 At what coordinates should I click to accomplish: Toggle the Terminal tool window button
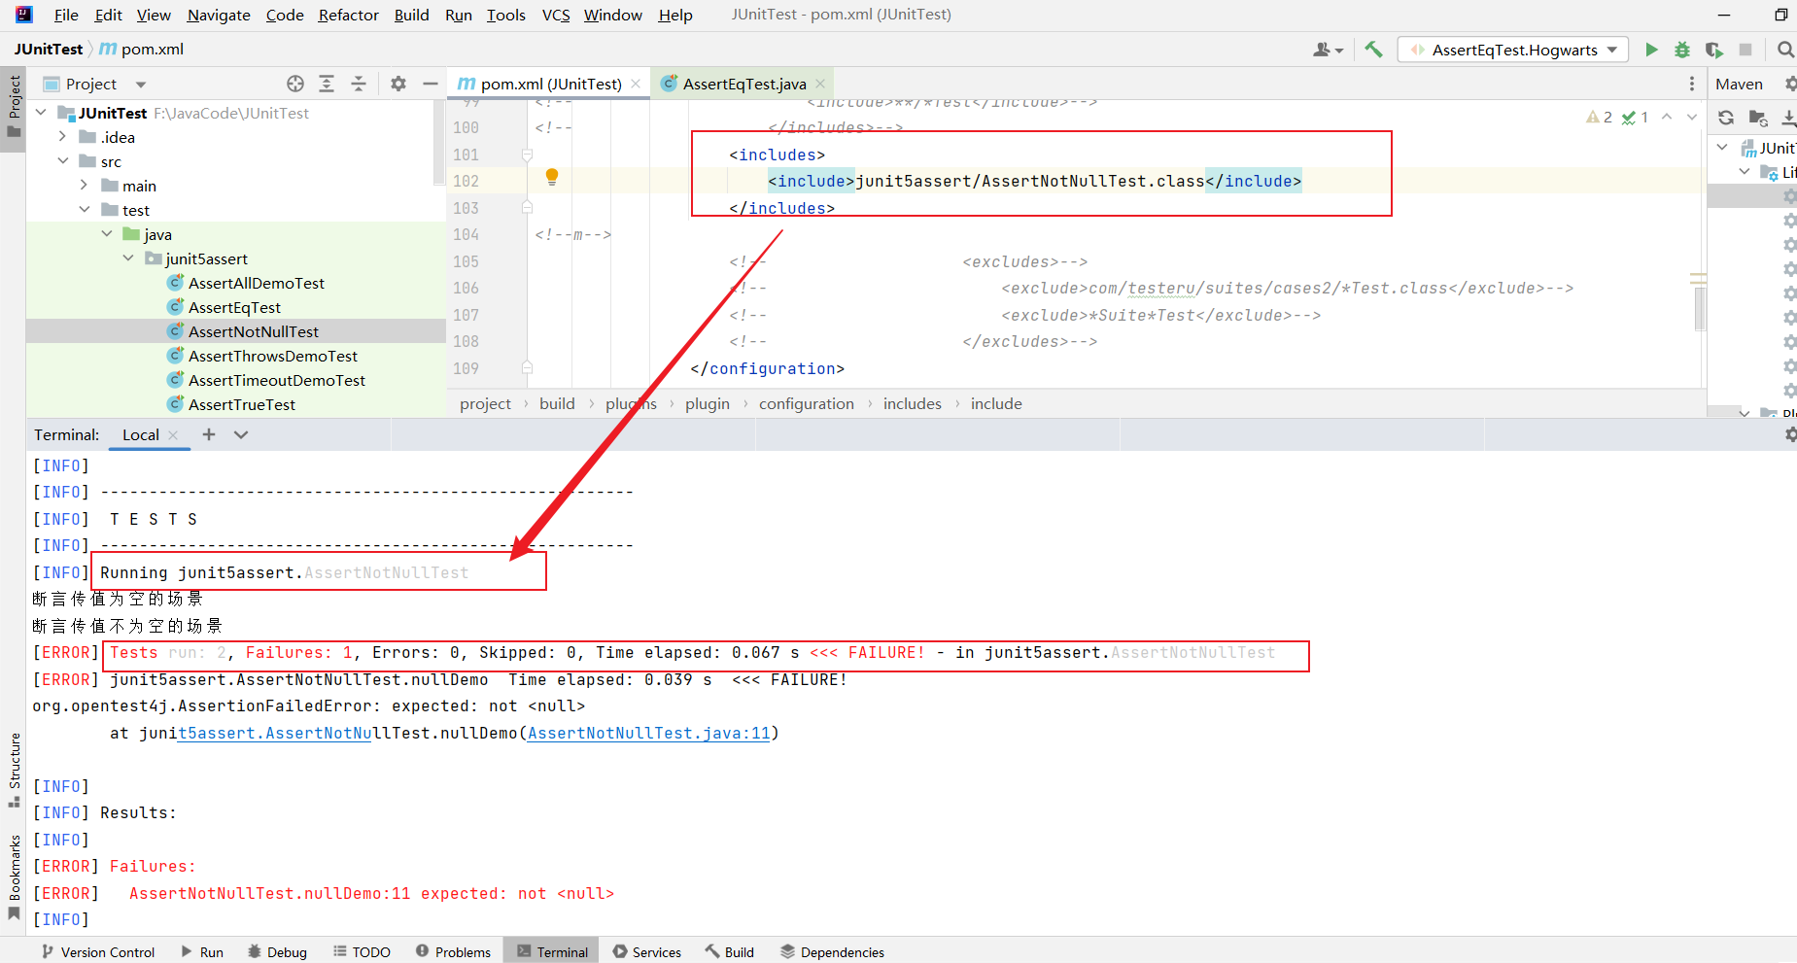pyautogui.click(x=552, y=951)
